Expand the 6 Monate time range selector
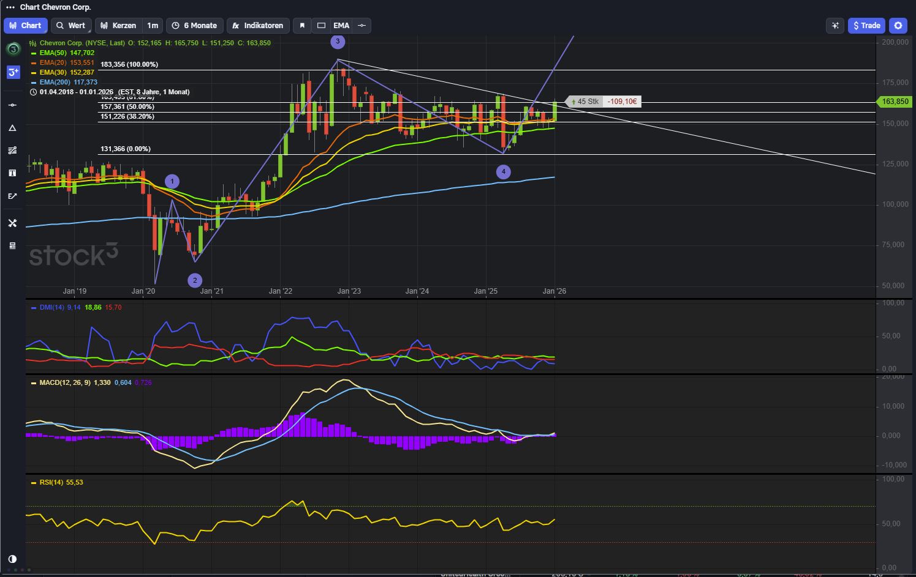 click(x=195, y=26)
